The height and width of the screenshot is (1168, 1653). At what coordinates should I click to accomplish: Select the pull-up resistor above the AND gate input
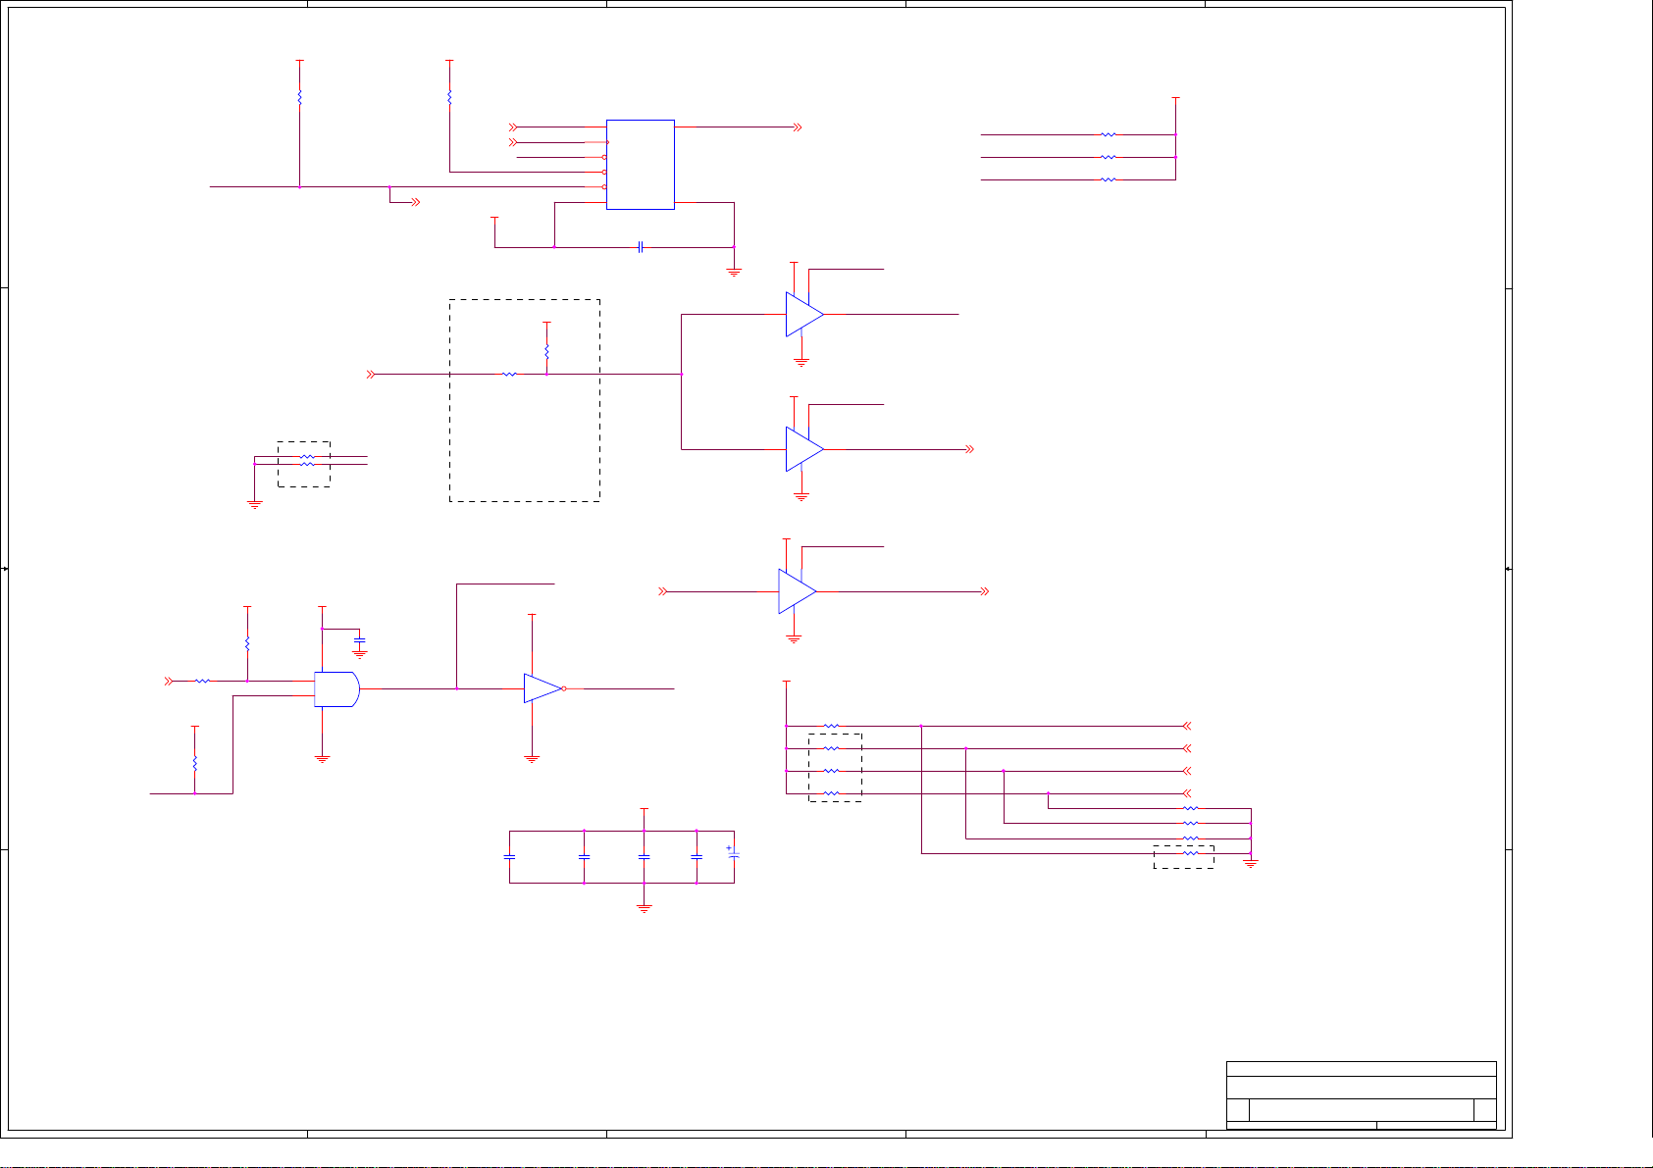coord(247,643)
